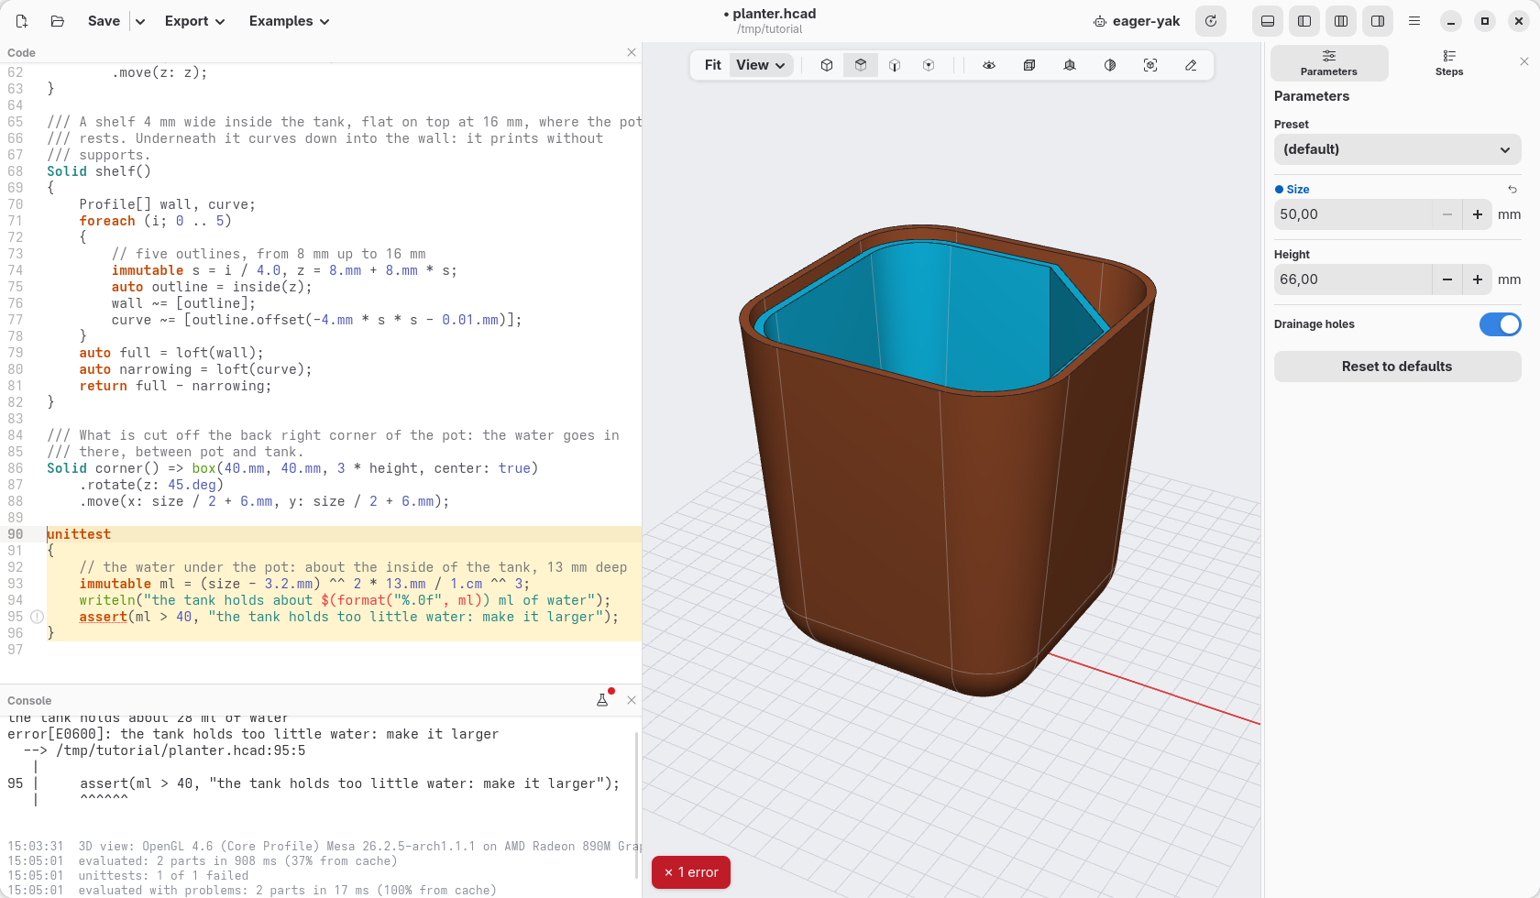Click the cube-on-grid icon in viewport toolbar
This screenshot has height=898, width=1540.
click(1070, 65)
